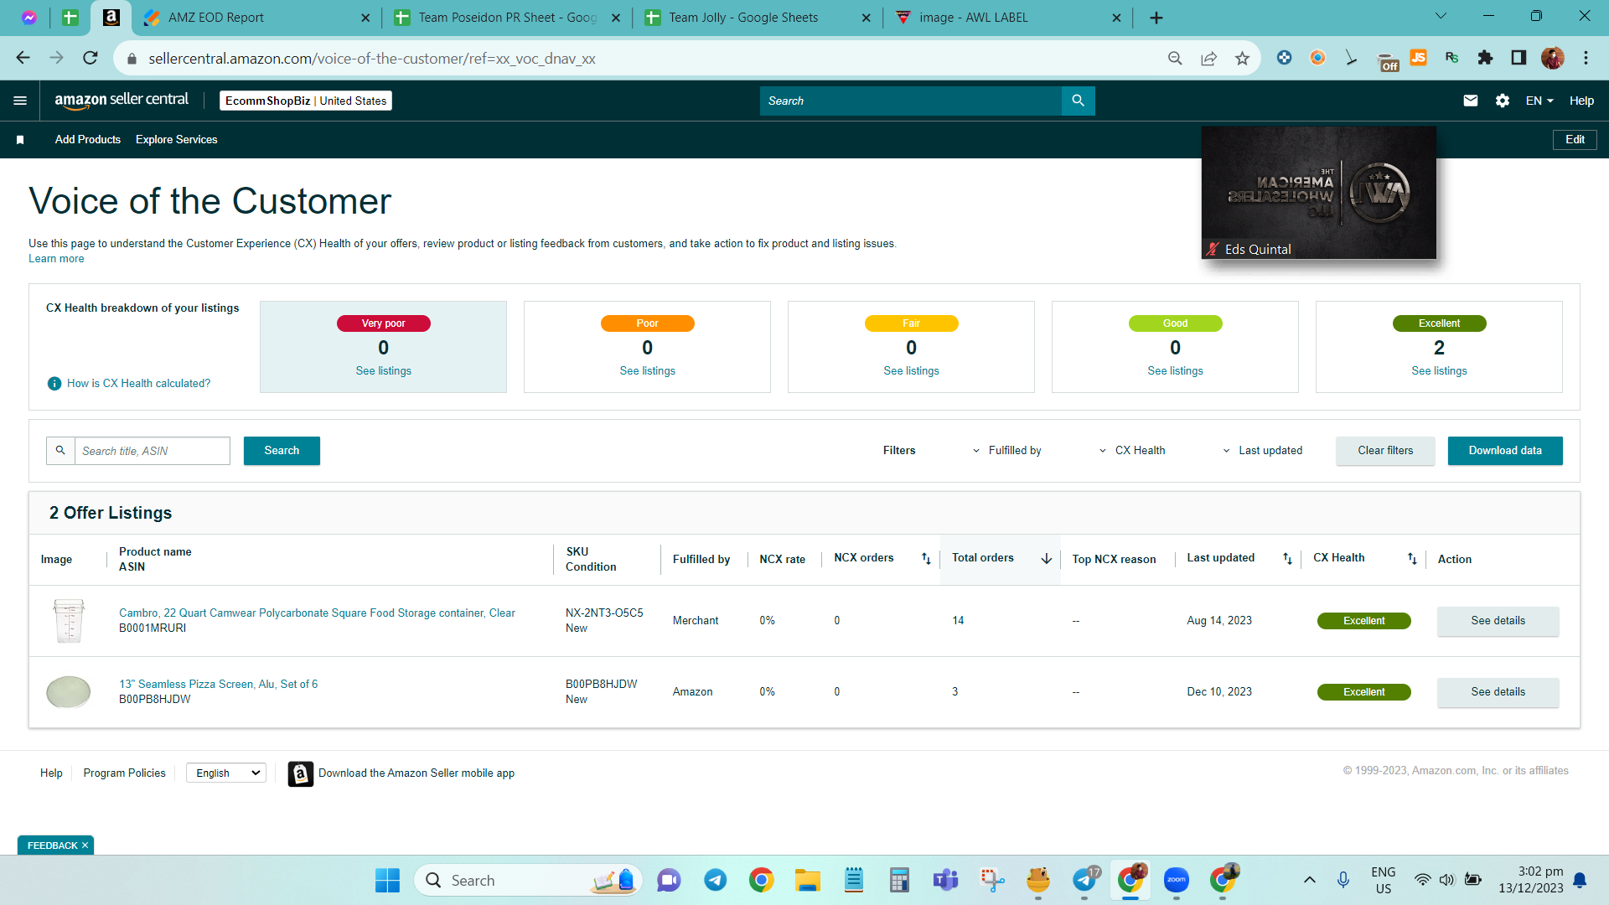Switch to AMZ EOD Report tab

[256, 18]
